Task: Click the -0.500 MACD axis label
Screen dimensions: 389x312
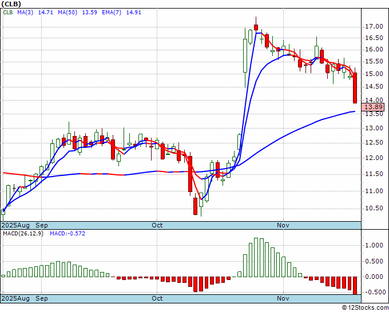Action: tap(374, 292)
